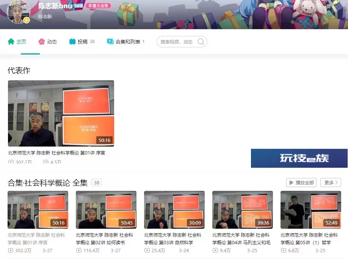Viewport: 348px width, 259px height.
Task: Expand the collection with 更多
Action: (x=331, y=183)
